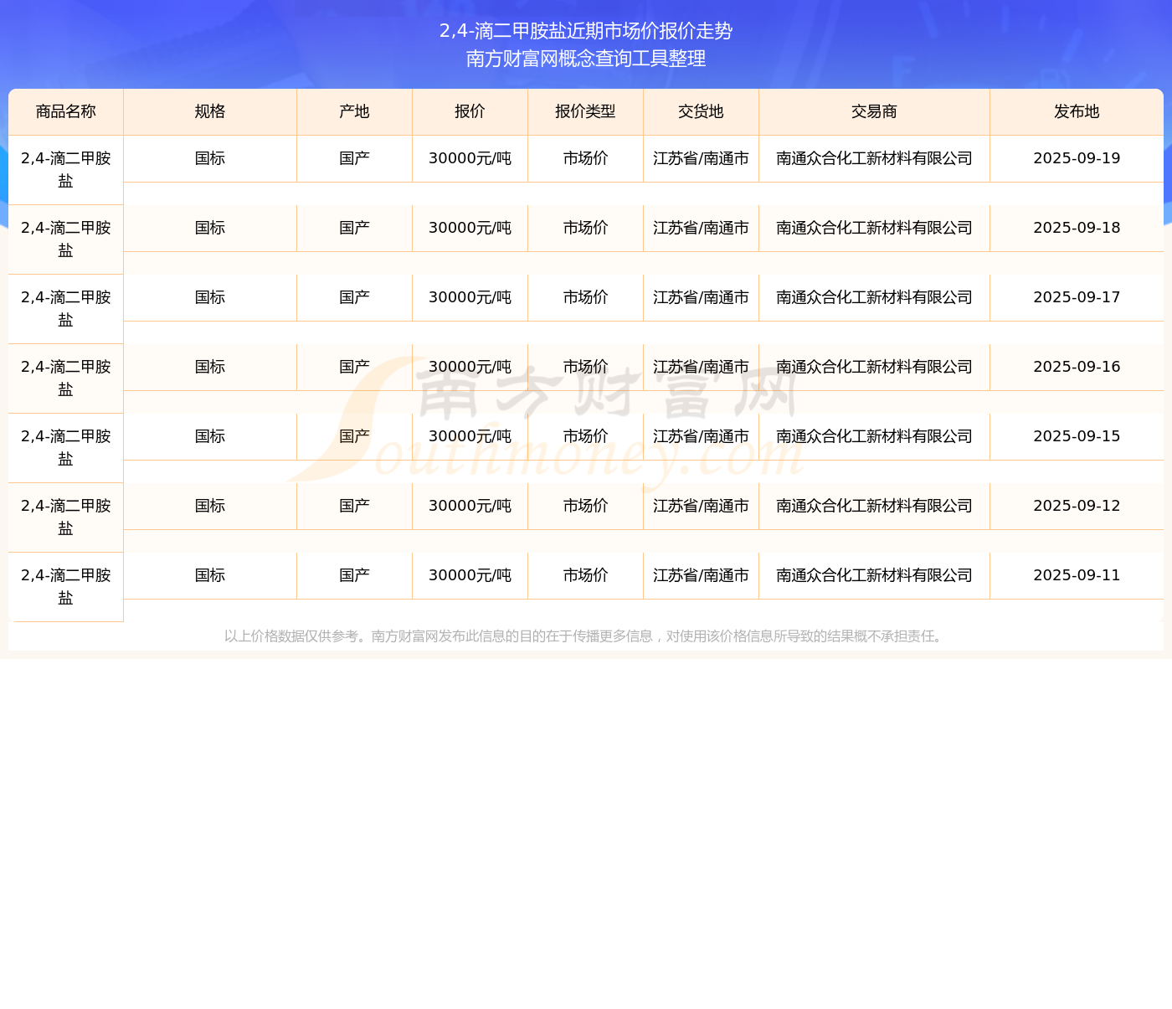Image resolution: width=1172 pixels, height=1009 pixels.
Task: Click the price 30000元/吨 in 2025-09-11 row
Action: (470, 575)
